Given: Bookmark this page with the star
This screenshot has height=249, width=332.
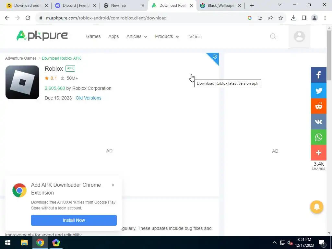Looking at the screenshot, I should click(280, 18).
